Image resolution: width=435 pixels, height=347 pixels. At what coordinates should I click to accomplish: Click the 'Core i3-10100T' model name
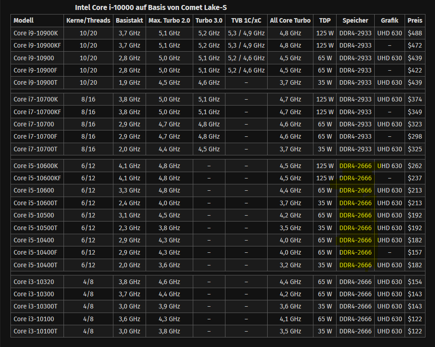pyautogui.click(x=35, y=331)
